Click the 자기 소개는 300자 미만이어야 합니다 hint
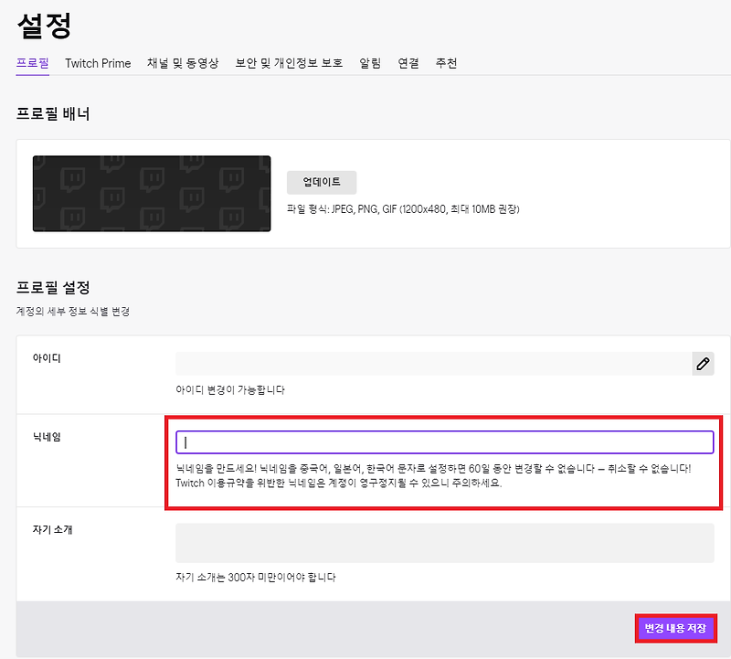Screen dimensions: 731x659 (256, 578)
